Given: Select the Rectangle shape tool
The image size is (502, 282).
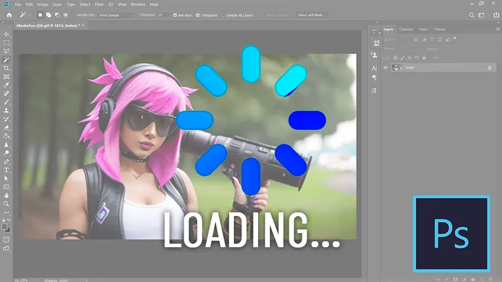Looking at the screenshot, I should pos(6,186).
